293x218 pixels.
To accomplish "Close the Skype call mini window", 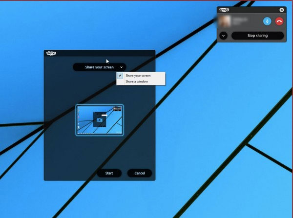I will coord(282,10).
